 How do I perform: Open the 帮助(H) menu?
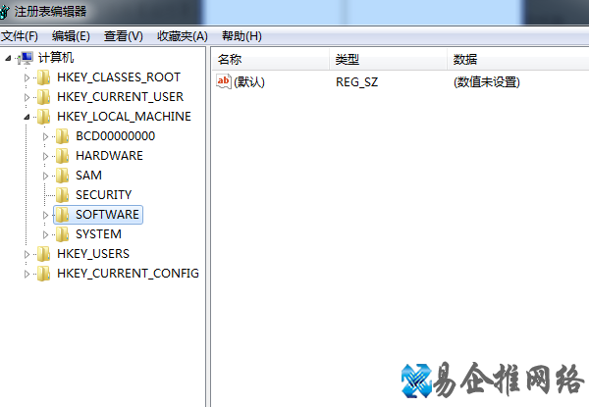(x=241, y=36)
